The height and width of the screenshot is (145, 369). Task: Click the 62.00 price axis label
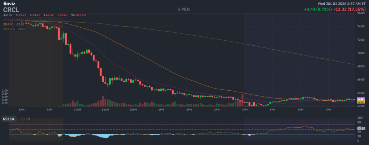point(361,106)
